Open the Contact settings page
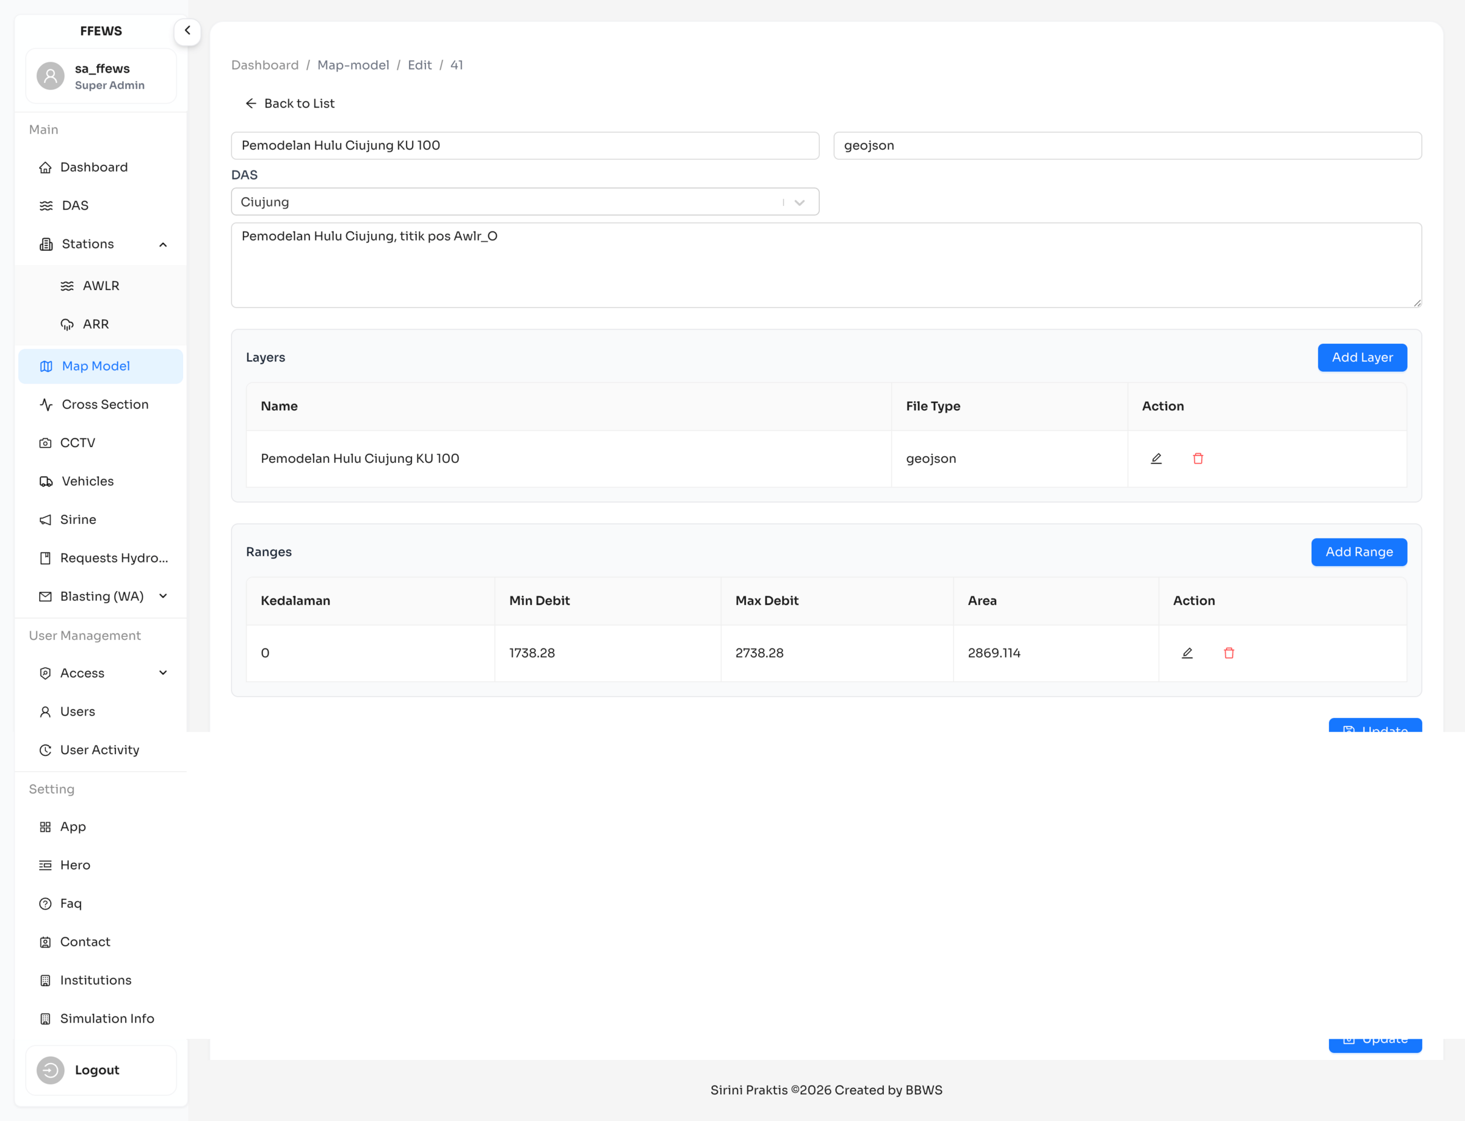Image resolution: width=1465 pixels, height=1121 pixels. coord(101,942)
